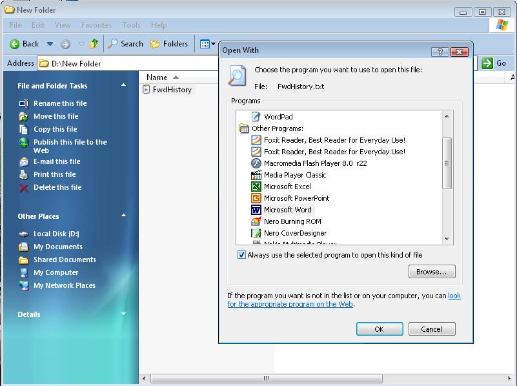Click the Address bar path field
Viewport: 517px width, 386px height.
click(128, 63)
